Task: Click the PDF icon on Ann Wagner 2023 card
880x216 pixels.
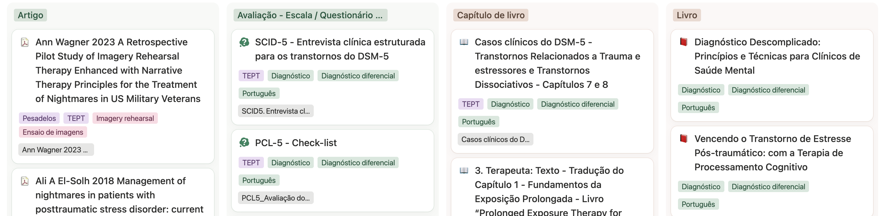Action: coord(25,42)
